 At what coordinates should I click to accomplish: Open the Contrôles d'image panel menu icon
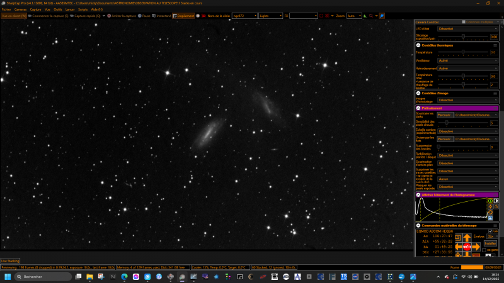coord(495,93)
